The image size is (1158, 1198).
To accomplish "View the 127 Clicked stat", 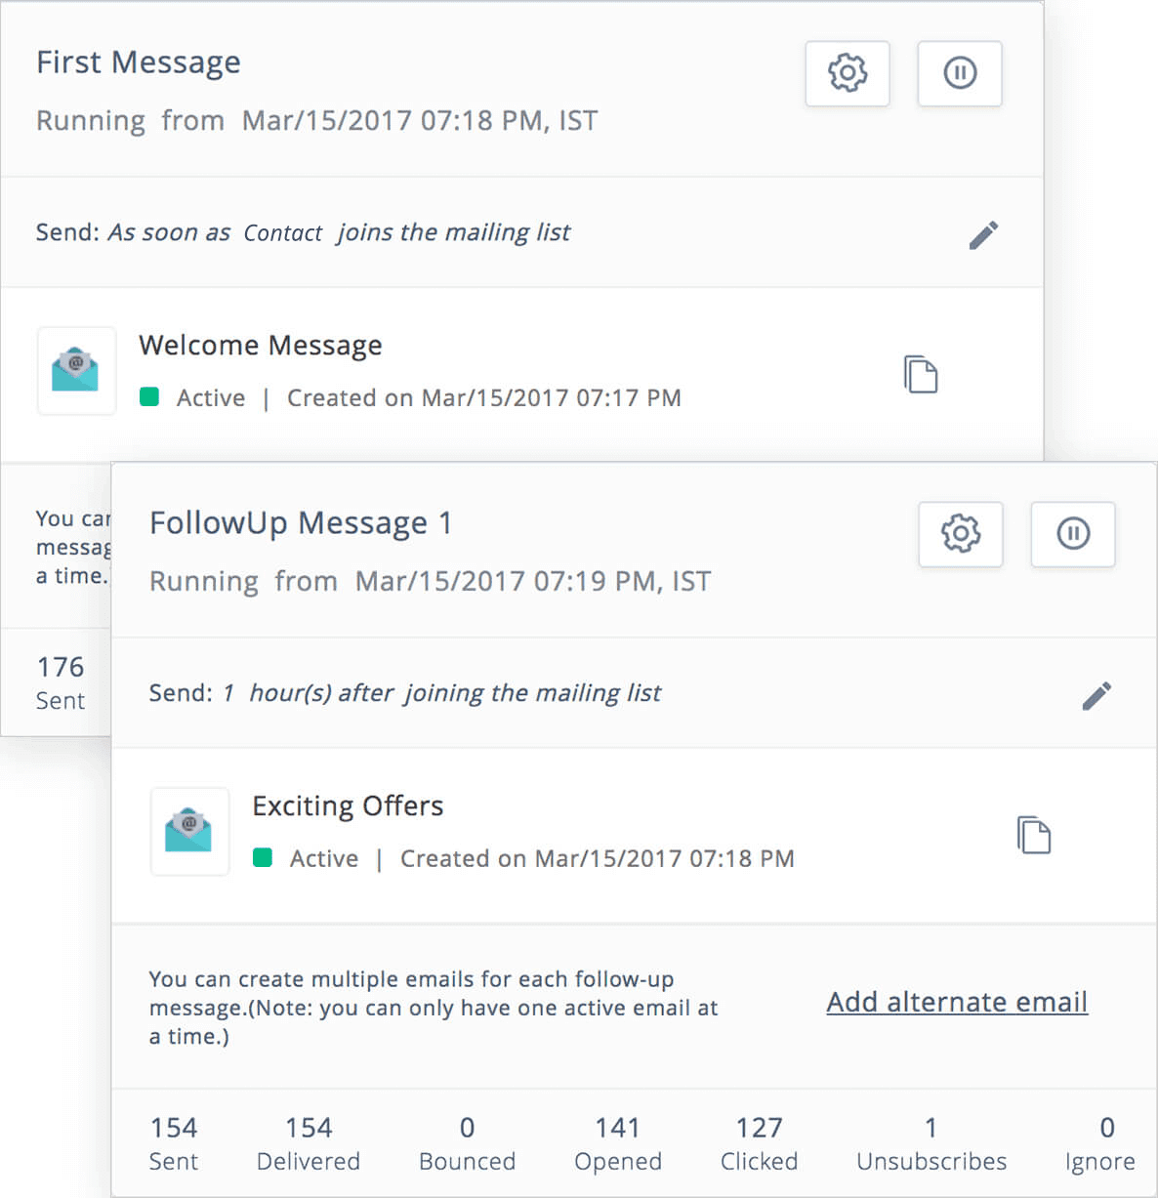I will click(x=760, y=1143).
